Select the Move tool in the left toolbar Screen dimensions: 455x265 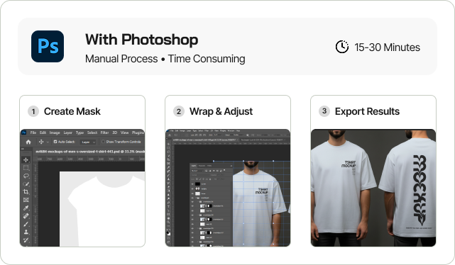tap(26, 160)
